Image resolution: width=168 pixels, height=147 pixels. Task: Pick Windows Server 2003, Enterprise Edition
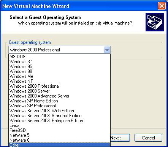[x=60, y=121]
